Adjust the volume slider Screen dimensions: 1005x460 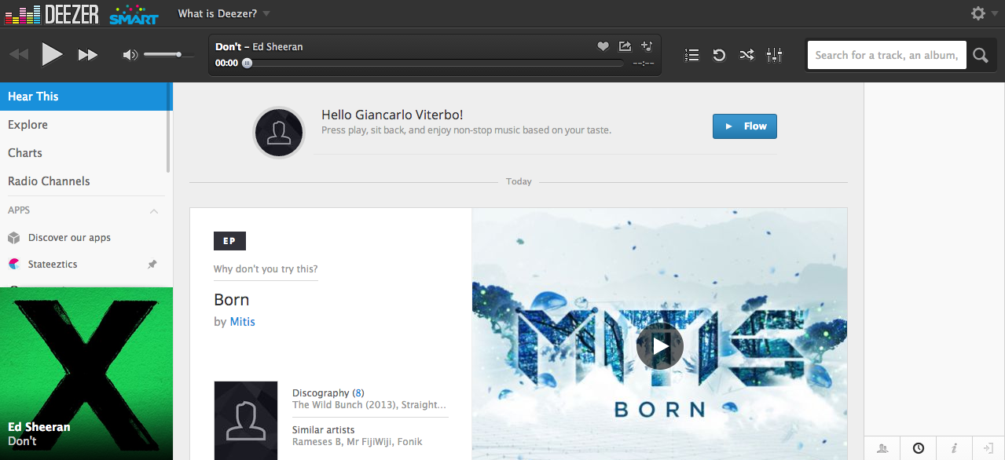(167, 55)
